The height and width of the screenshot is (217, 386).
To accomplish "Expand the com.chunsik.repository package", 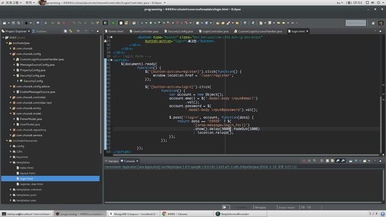I will pos(11,130).
